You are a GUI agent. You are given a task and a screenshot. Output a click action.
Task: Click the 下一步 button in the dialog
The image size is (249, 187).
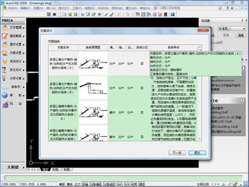[177, 153]
